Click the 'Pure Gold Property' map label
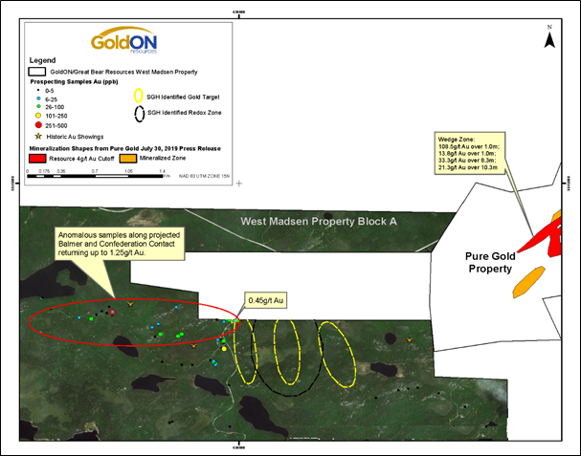 click(490, 263)
